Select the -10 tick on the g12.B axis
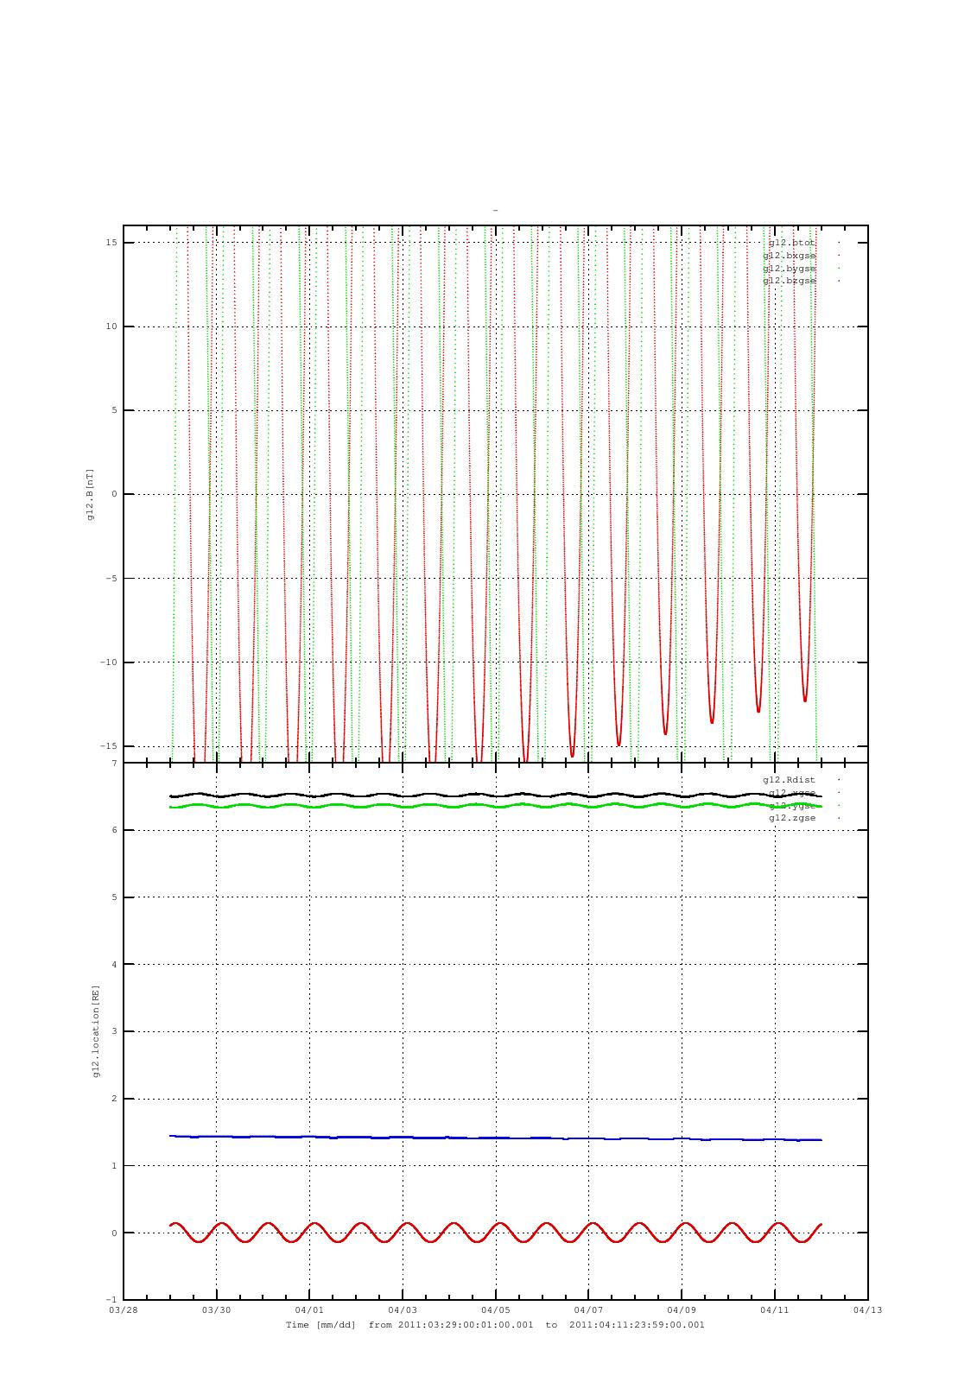Viewport: 977px width, 1382px height. coord(110,662)
